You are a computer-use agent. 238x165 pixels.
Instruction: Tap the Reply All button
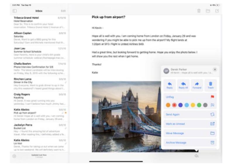[183, 85]
